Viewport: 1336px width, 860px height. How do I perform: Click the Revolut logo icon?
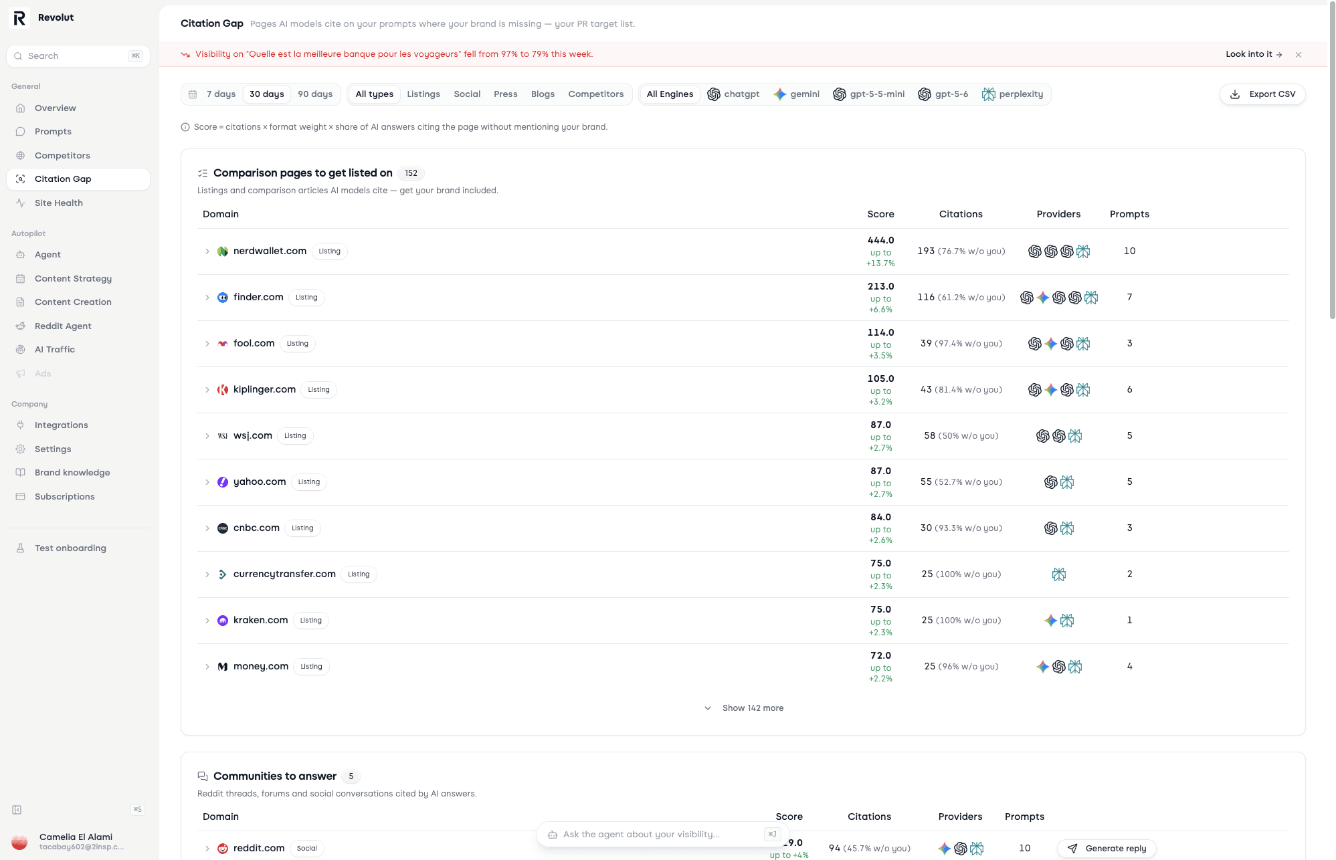(x=19, y=18)
